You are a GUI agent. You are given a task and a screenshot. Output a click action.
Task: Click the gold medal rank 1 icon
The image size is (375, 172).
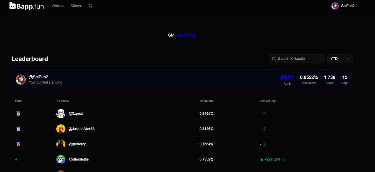[x=18, y=114]
